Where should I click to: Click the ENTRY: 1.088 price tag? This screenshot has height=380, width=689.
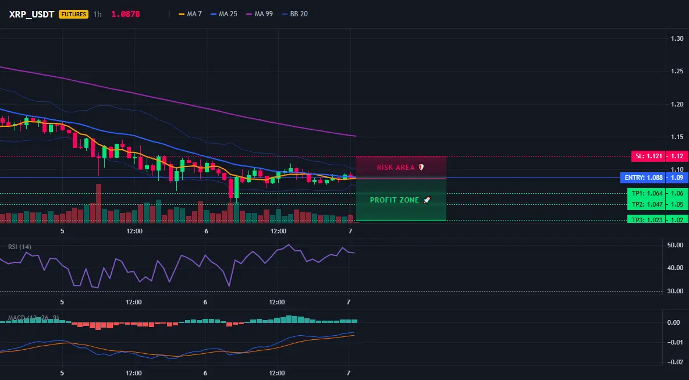642,178
